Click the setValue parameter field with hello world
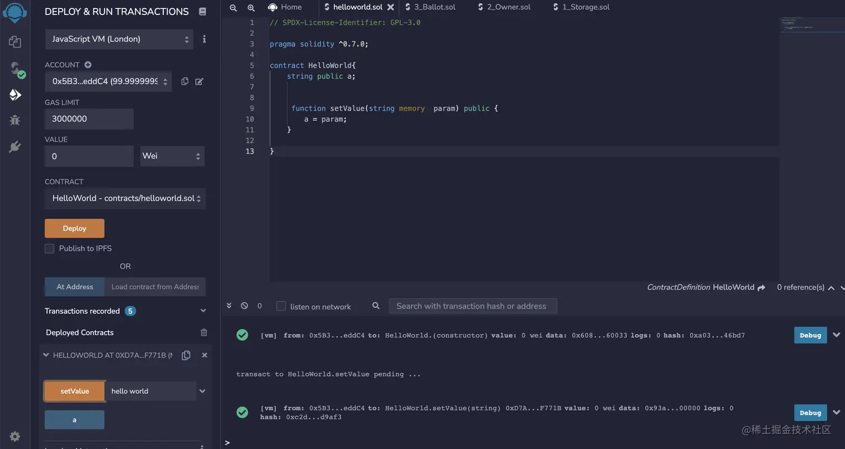The width and height of the screenshot is (845, 449). [x=150, y=391]
